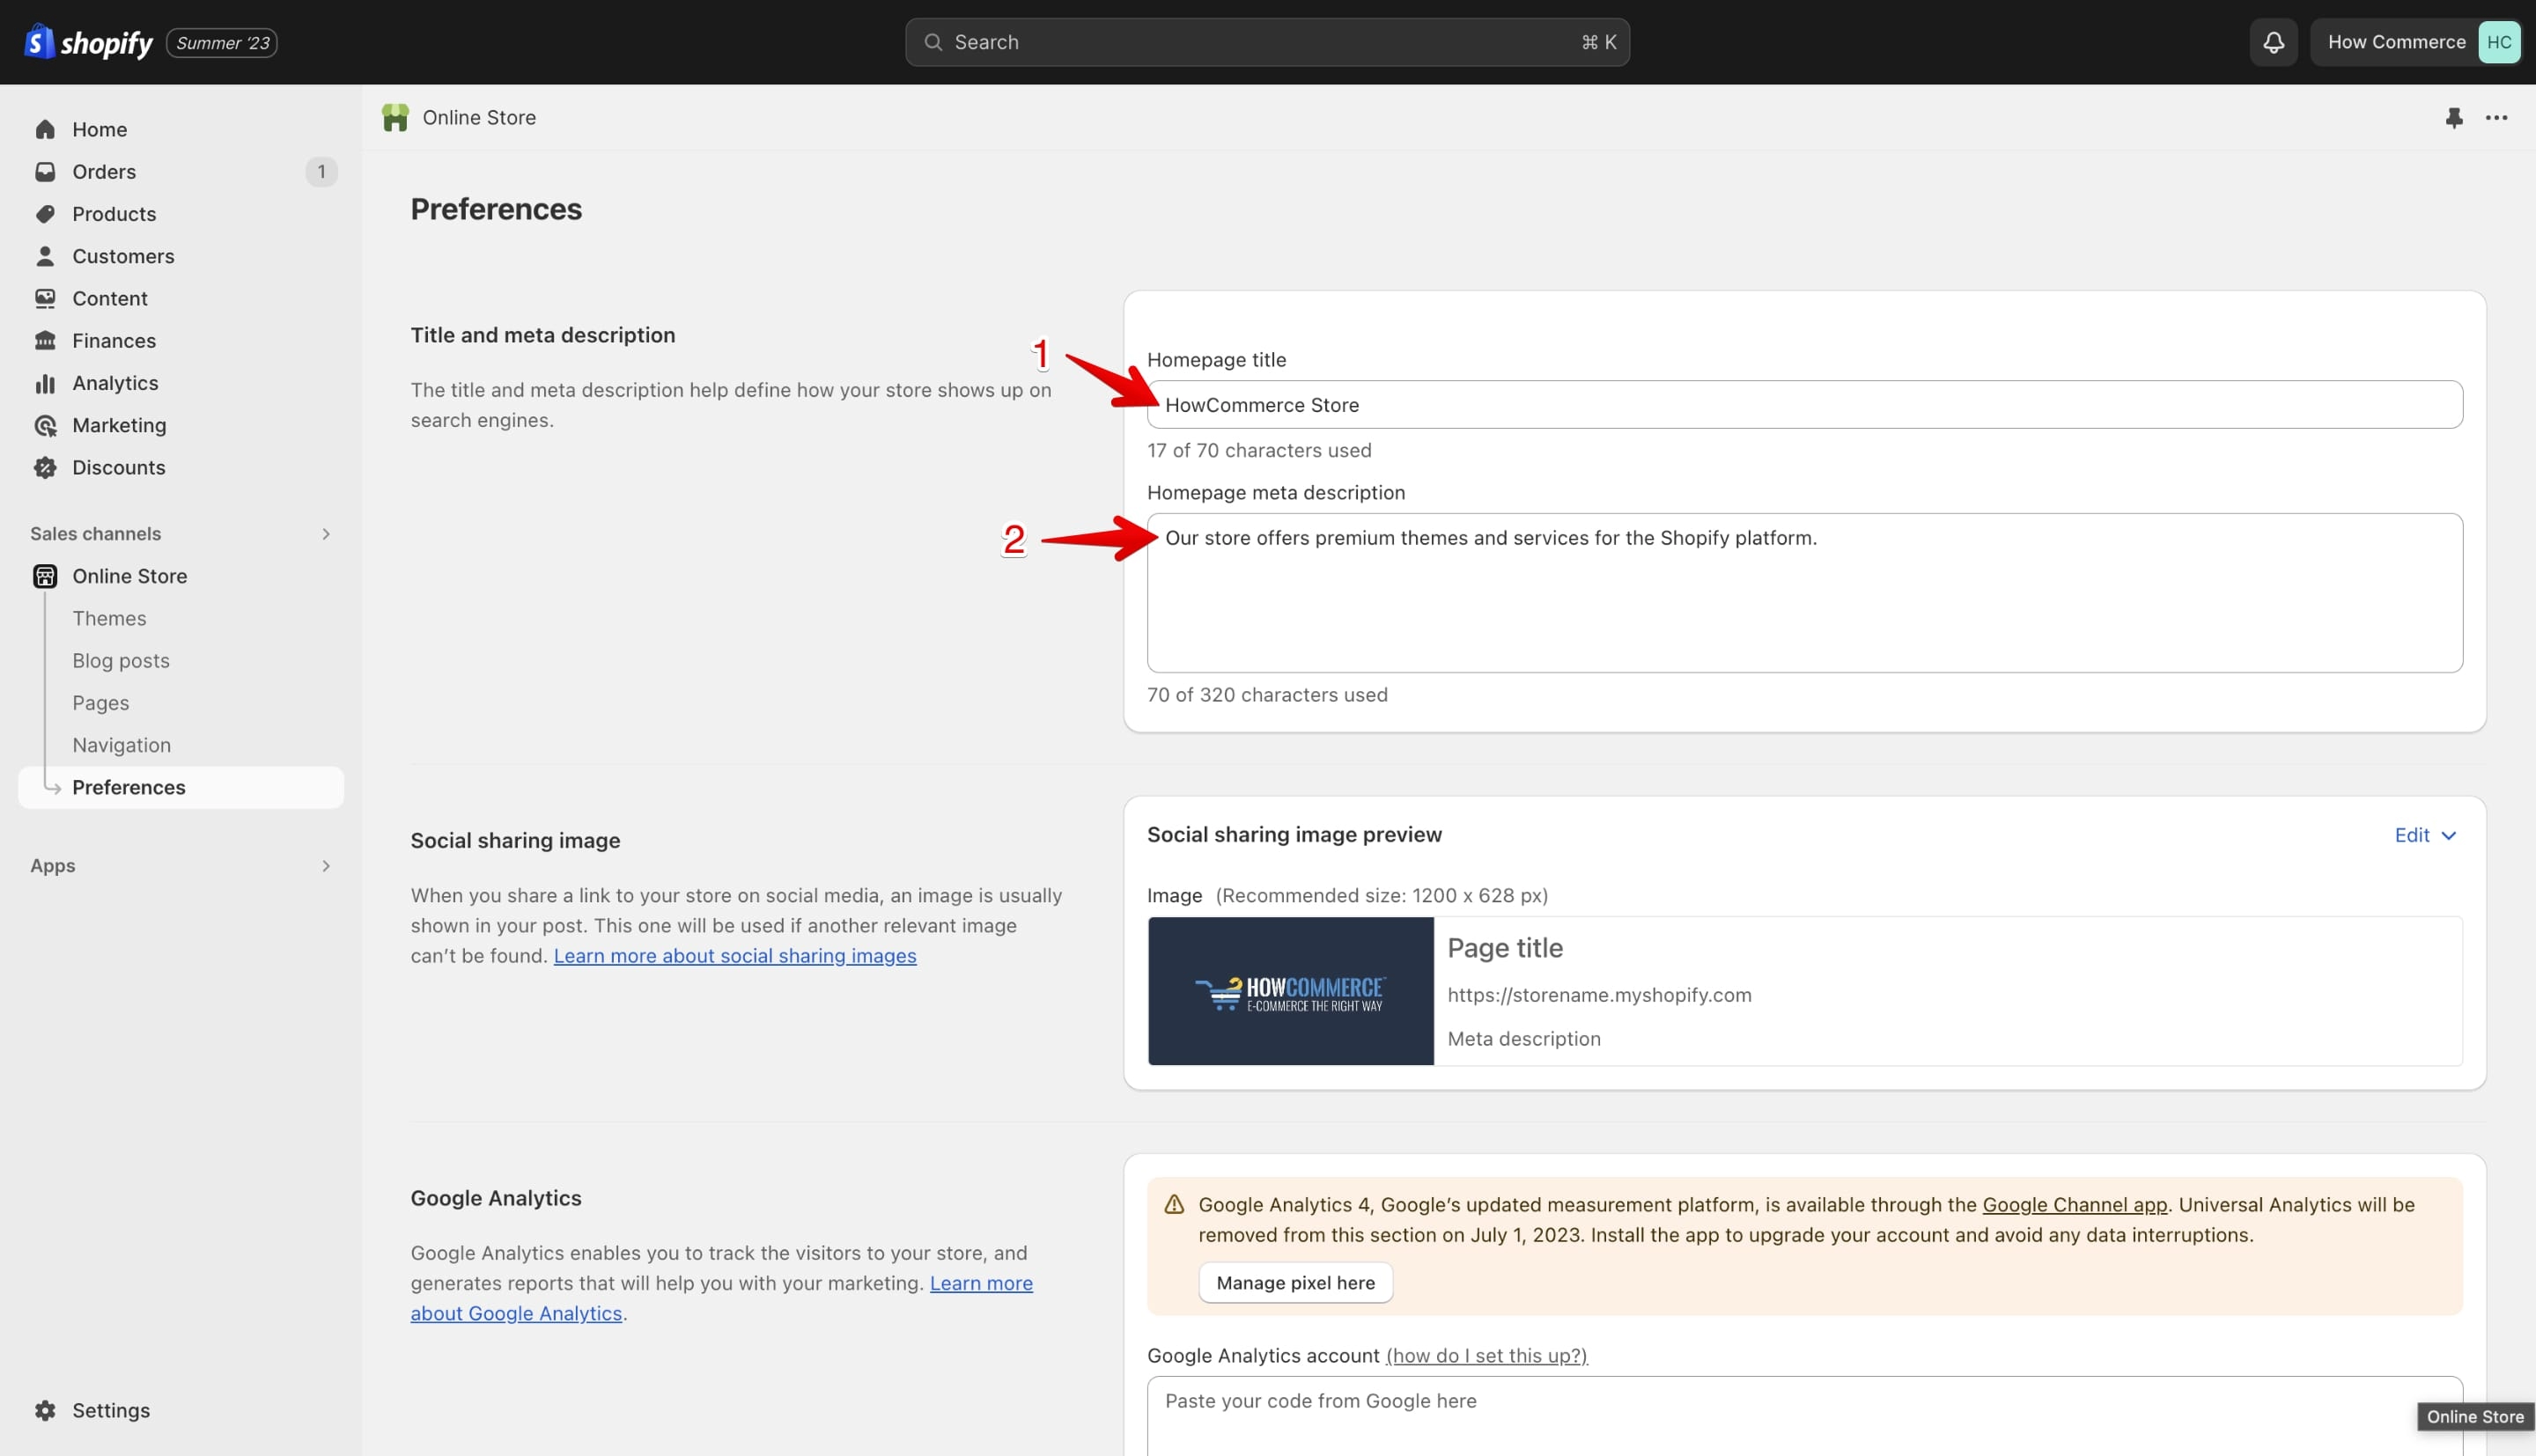Viewport: 2536px width, 1456px height.
Task: Click the Content image icon
Action: point(45,298)
